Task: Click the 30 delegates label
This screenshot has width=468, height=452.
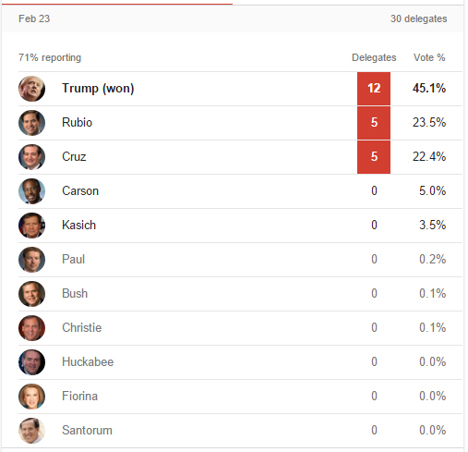Action: click(418, 18)
